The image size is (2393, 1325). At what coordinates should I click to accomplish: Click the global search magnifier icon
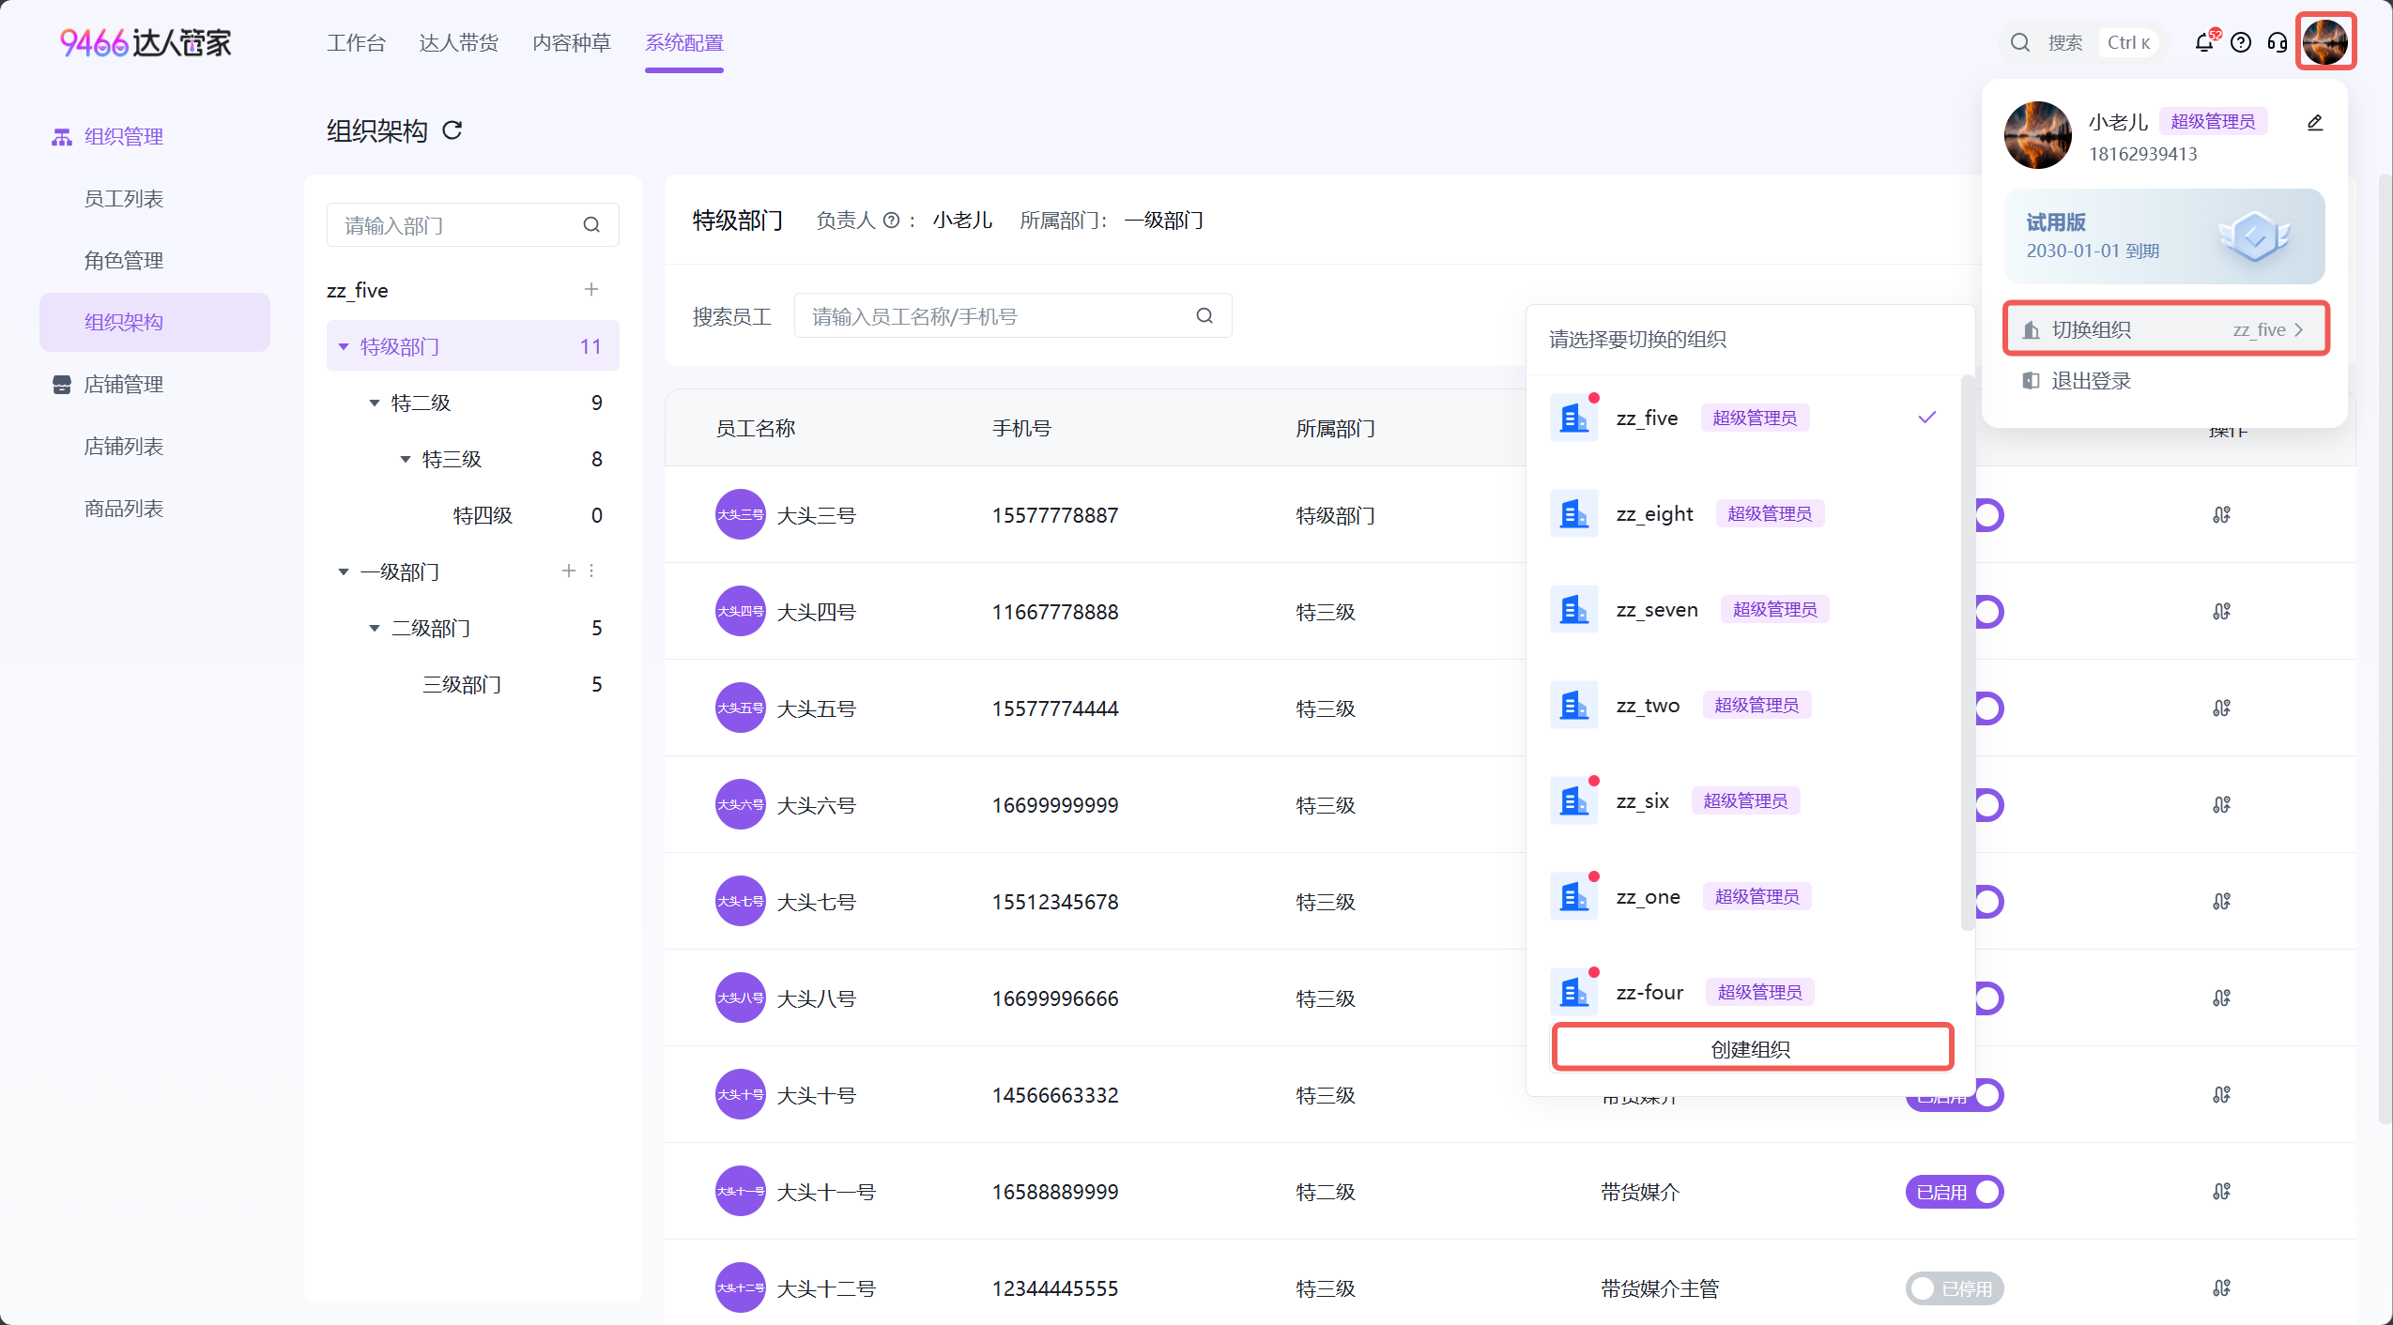[x=2020, y=42]
